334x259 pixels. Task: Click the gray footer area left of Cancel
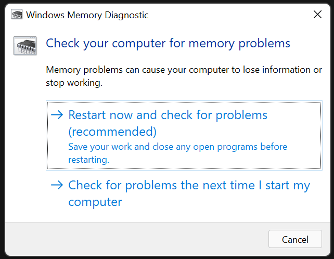135,239
